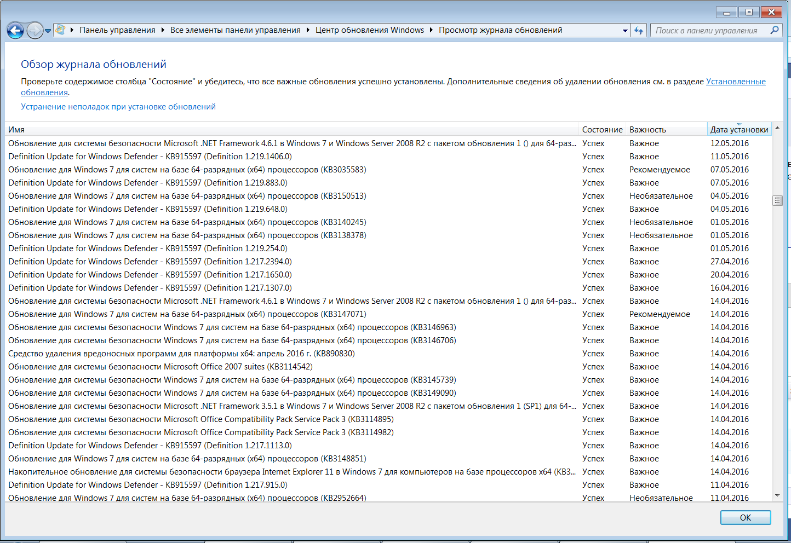Sort by the Состояние column header
This screenshot has height=543, width=791.
(x=603, y=130)
